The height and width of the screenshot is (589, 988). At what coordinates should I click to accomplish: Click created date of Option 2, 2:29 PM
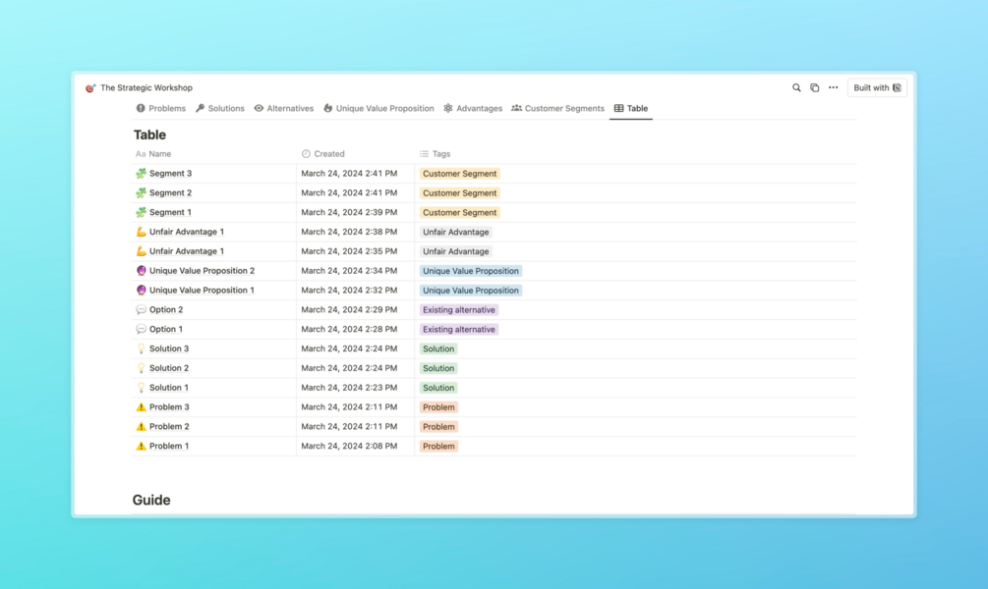click(x=349, y=309)
